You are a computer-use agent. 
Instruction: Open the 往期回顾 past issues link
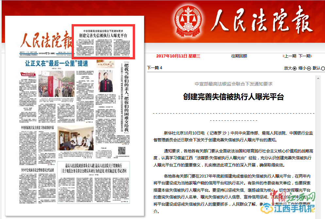[x=239, y=56]
